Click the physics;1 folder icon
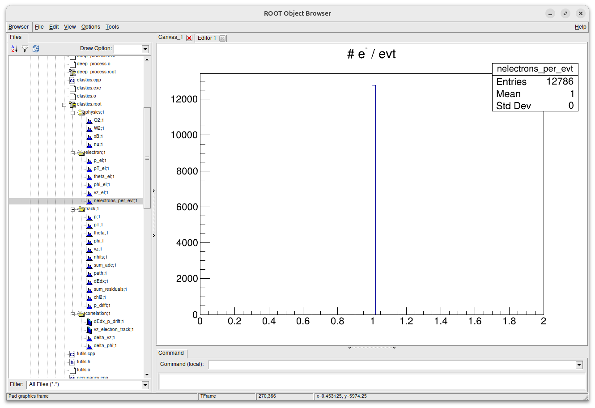This screenshot has height=408, width=595. (x=81, y=112)
